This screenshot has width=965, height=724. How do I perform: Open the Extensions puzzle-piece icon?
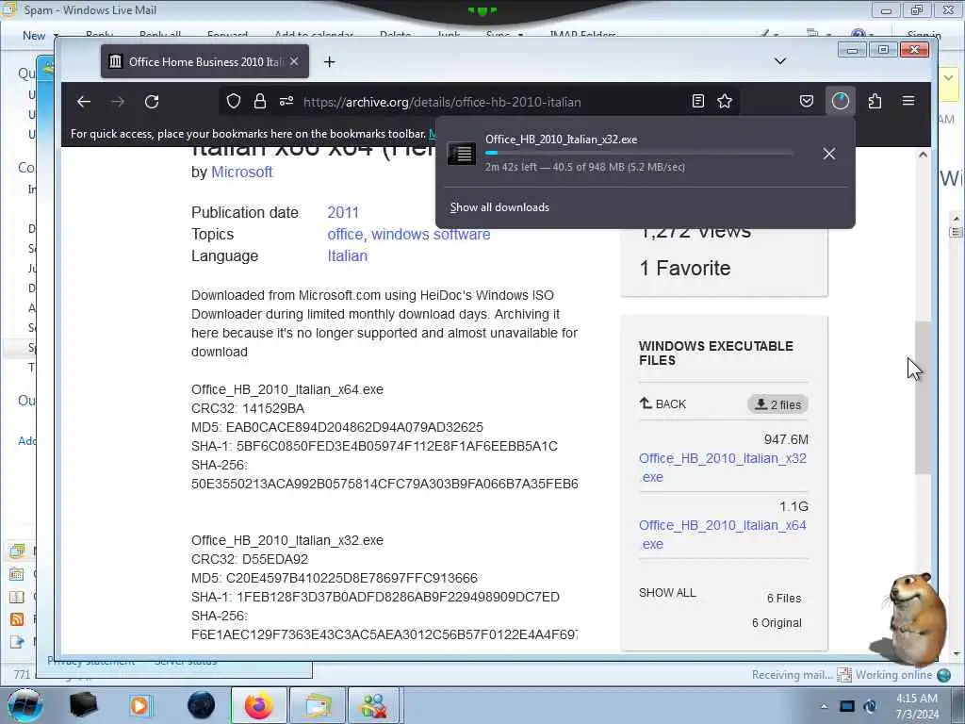[875, 102]
